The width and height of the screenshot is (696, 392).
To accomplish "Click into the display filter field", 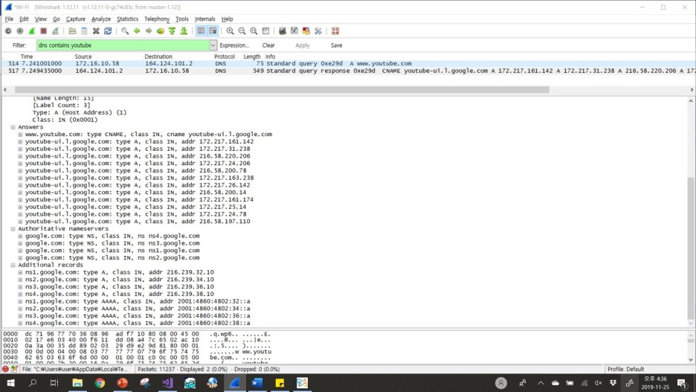I will coord(123,45).
